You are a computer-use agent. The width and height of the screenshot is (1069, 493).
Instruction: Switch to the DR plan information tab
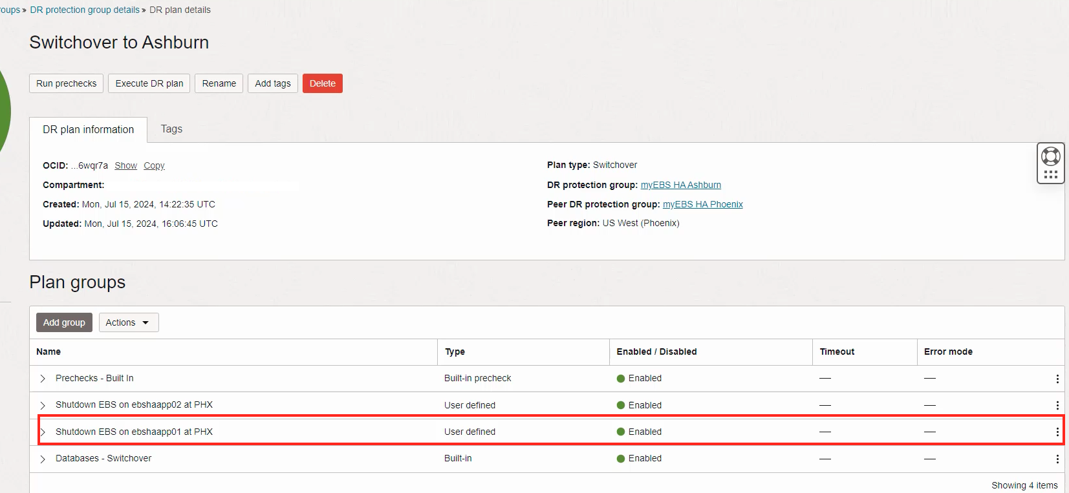[89, 129]
